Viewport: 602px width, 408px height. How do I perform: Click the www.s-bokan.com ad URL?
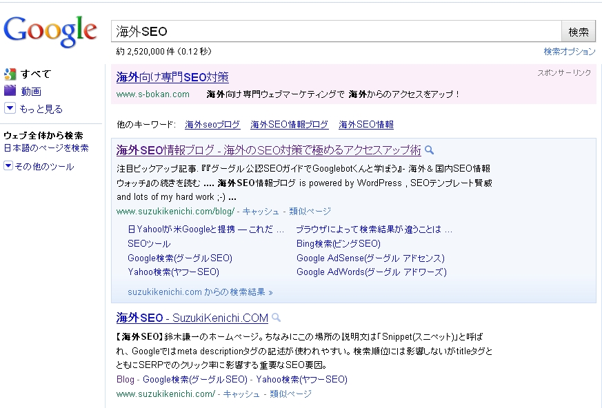click(153, 94)
